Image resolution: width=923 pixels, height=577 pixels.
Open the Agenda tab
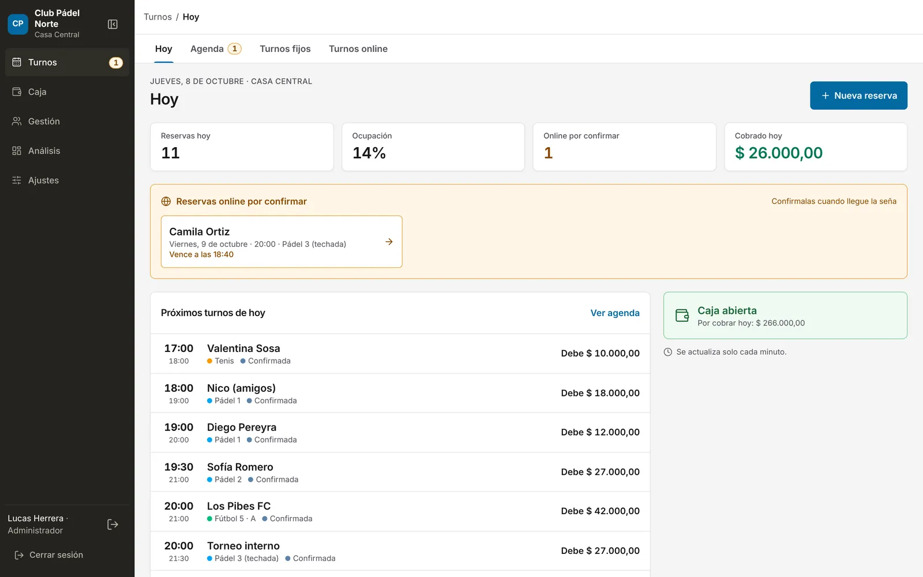click(216, 49)
